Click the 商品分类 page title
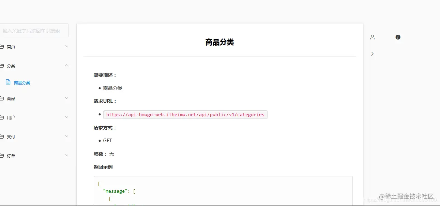The image size is (440, 206). (219, 42)
